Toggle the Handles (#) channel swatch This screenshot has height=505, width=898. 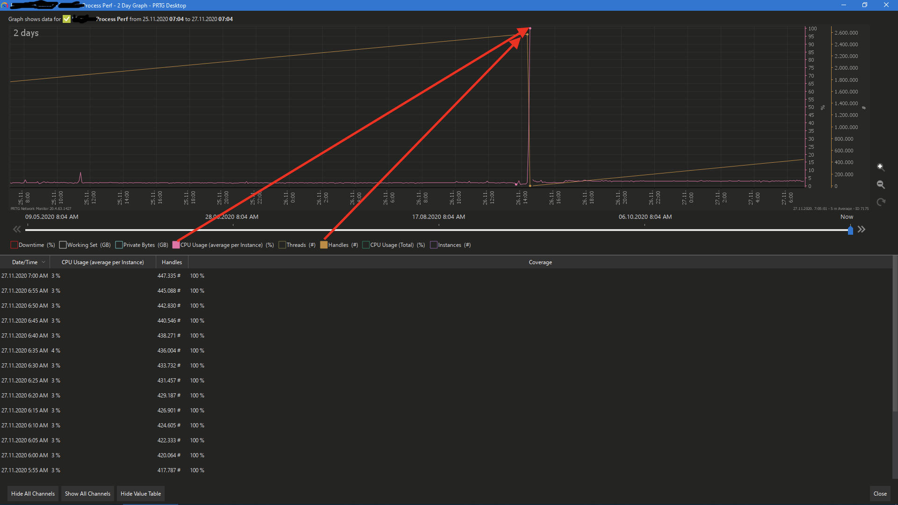pyautogui.click(x=324, y=245)
